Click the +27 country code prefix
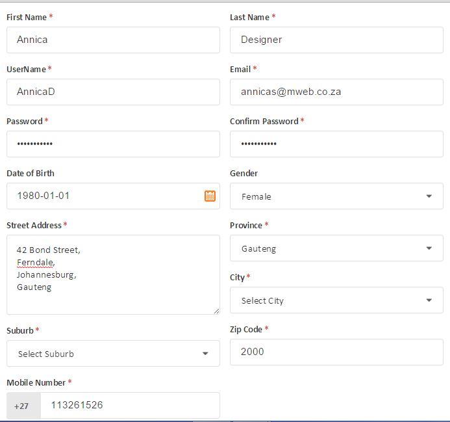The width and height of the screenshot is (450, 422). 22,406
